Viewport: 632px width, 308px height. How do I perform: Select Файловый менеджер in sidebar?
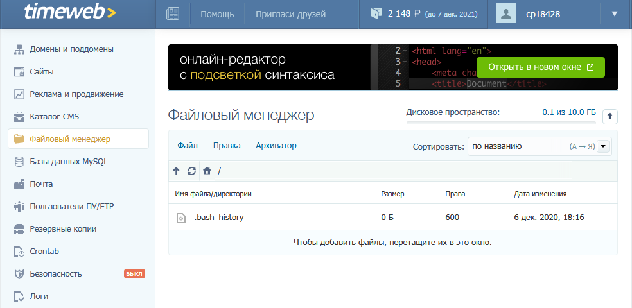click(78, 139)
